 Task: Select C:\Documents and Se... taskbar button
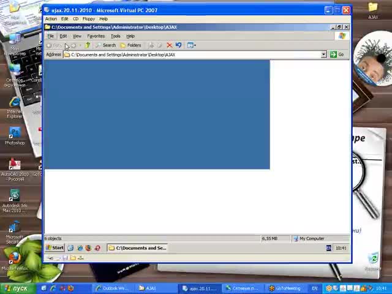point(137,248)
